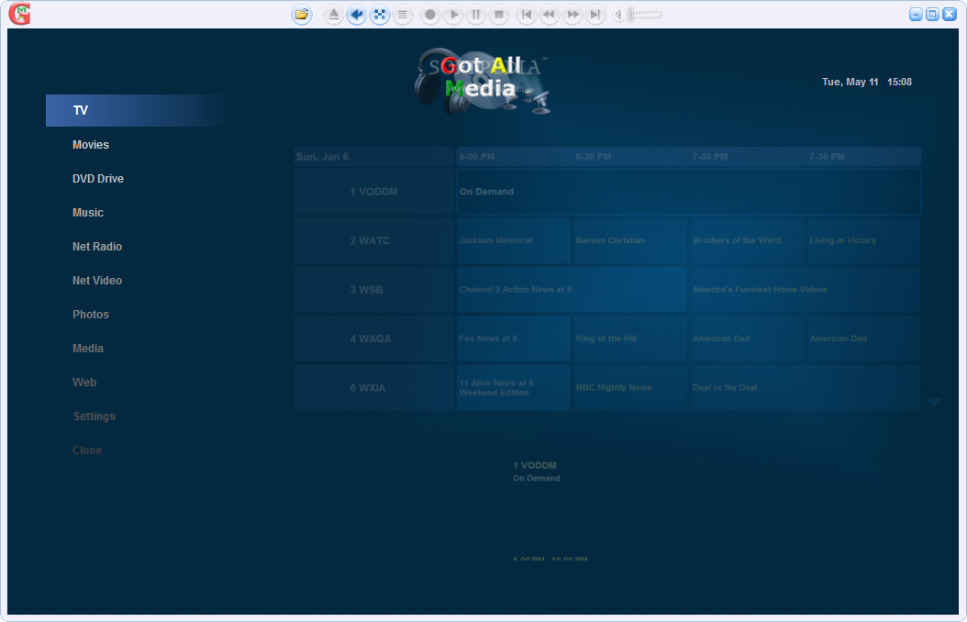The width and height of the screenshot is (967, 622).
Task: Maximize the Got All Media window
Action: [932, 14]
